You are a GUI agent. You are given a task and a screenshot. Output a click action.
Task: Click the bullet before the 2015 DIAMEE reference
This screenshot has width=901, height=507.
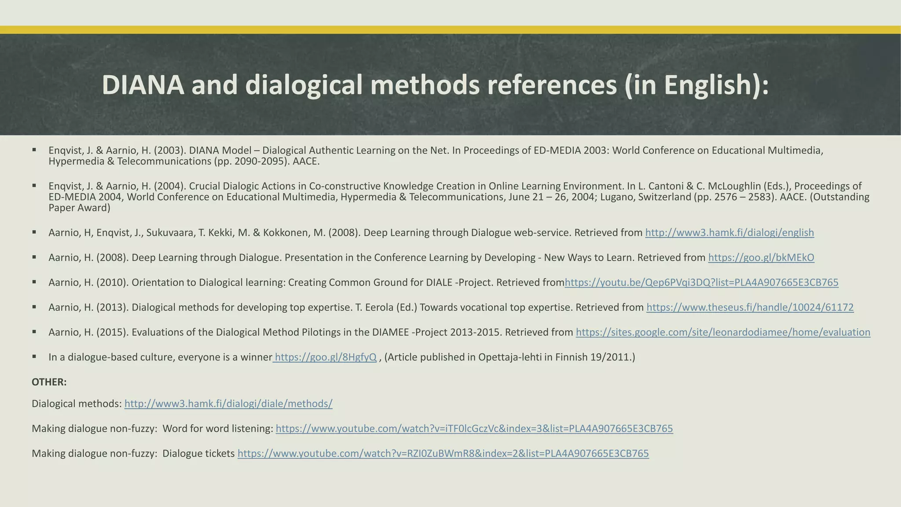tap(34, 332)
